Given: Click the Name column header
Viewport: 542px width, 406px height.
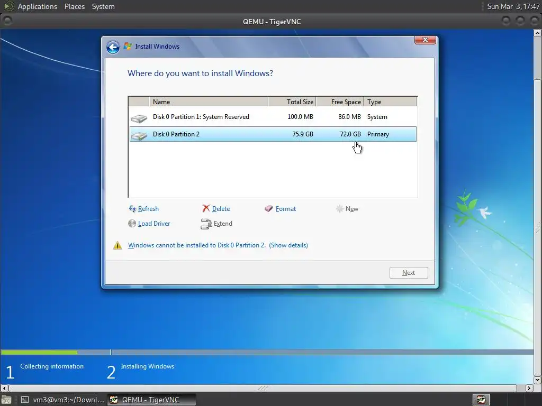Looking at the screenshot, I should (209, 102).
